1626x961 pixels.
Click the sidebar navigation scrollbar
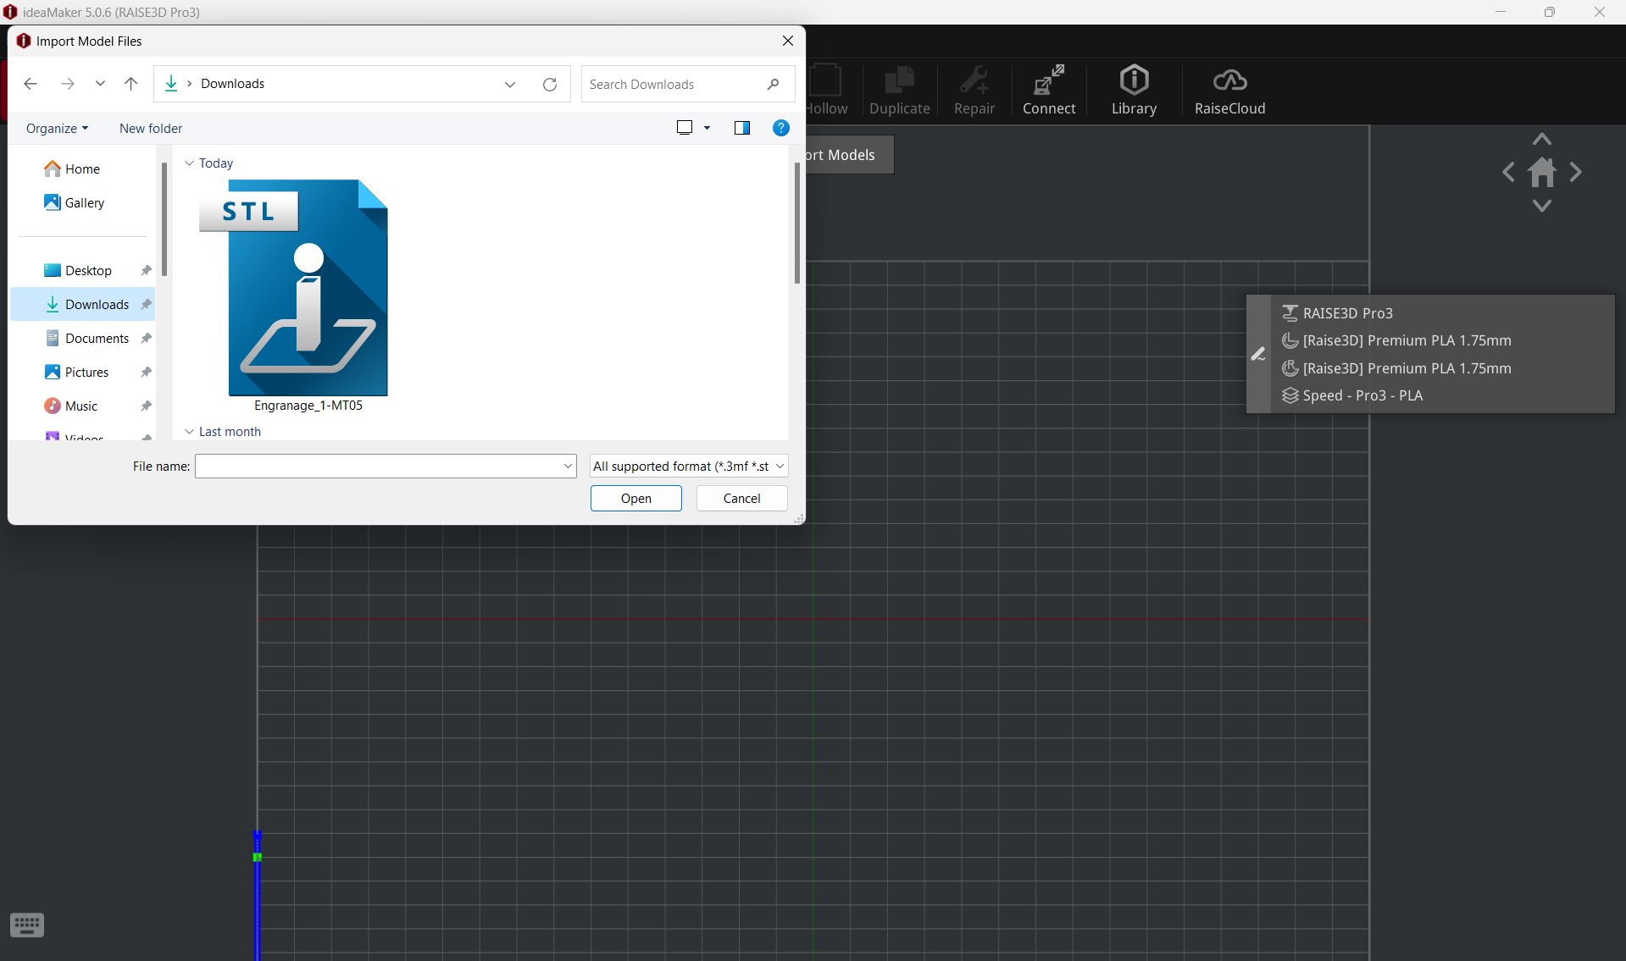point(164,220)
